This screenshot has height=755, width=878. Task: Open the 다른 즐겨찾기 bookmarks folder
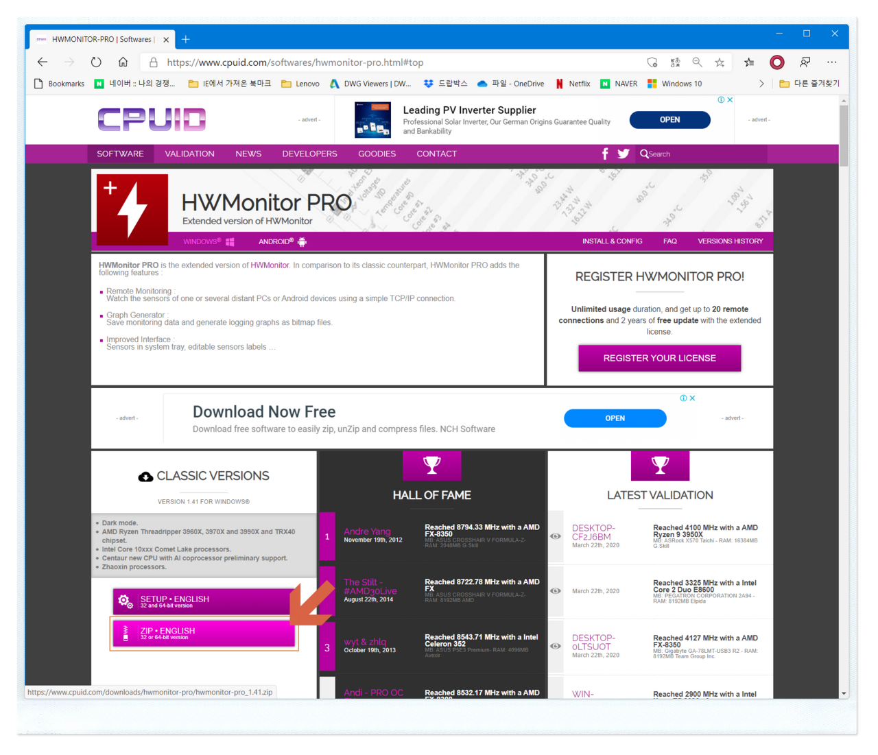(809, 84)
